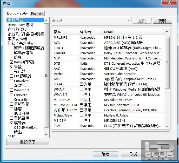179x163 pixels.
Task: Select the MS GSM format row
Action: click(x=108, y=121)
